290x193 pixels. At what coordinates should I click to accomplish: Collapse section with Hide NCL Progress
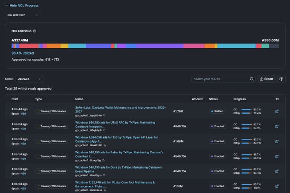(22, 6)
